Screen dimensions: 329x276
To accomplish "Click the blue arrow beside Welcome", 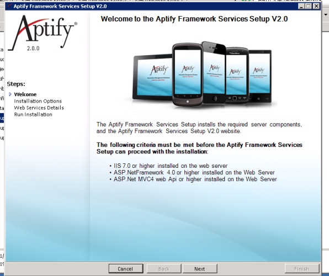I will [10, 94].
